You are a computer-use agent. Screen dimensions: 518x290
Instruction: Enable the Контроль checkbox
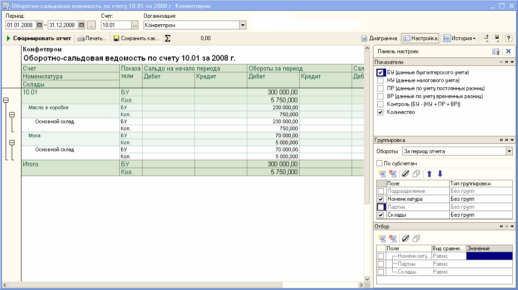coord(381,104)
